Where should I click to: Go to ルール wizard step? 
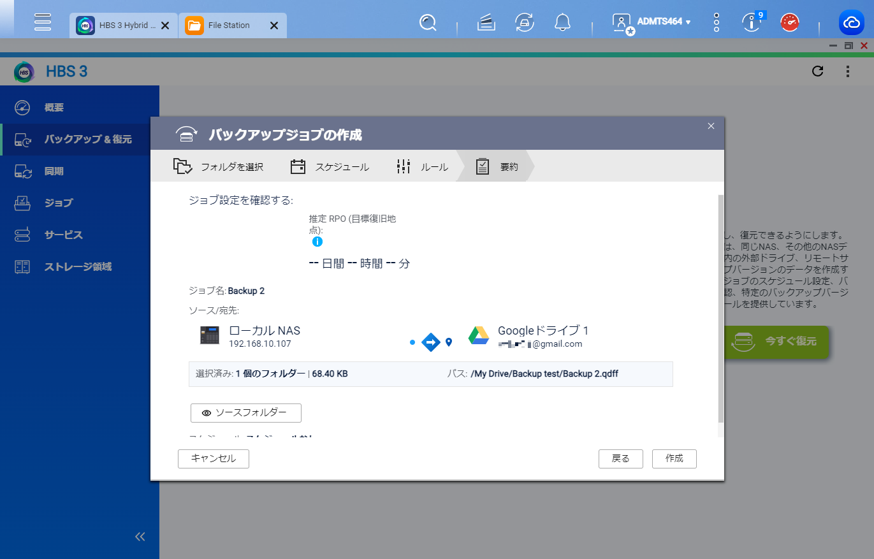tap(421, 167)
